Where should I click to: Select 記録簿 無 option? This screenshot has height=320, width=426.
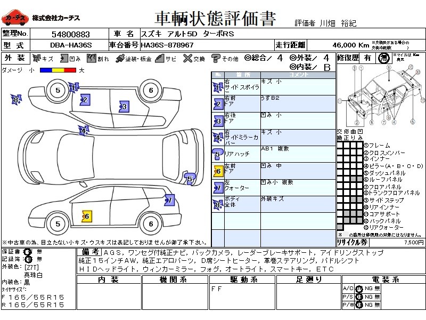[39, 259]
